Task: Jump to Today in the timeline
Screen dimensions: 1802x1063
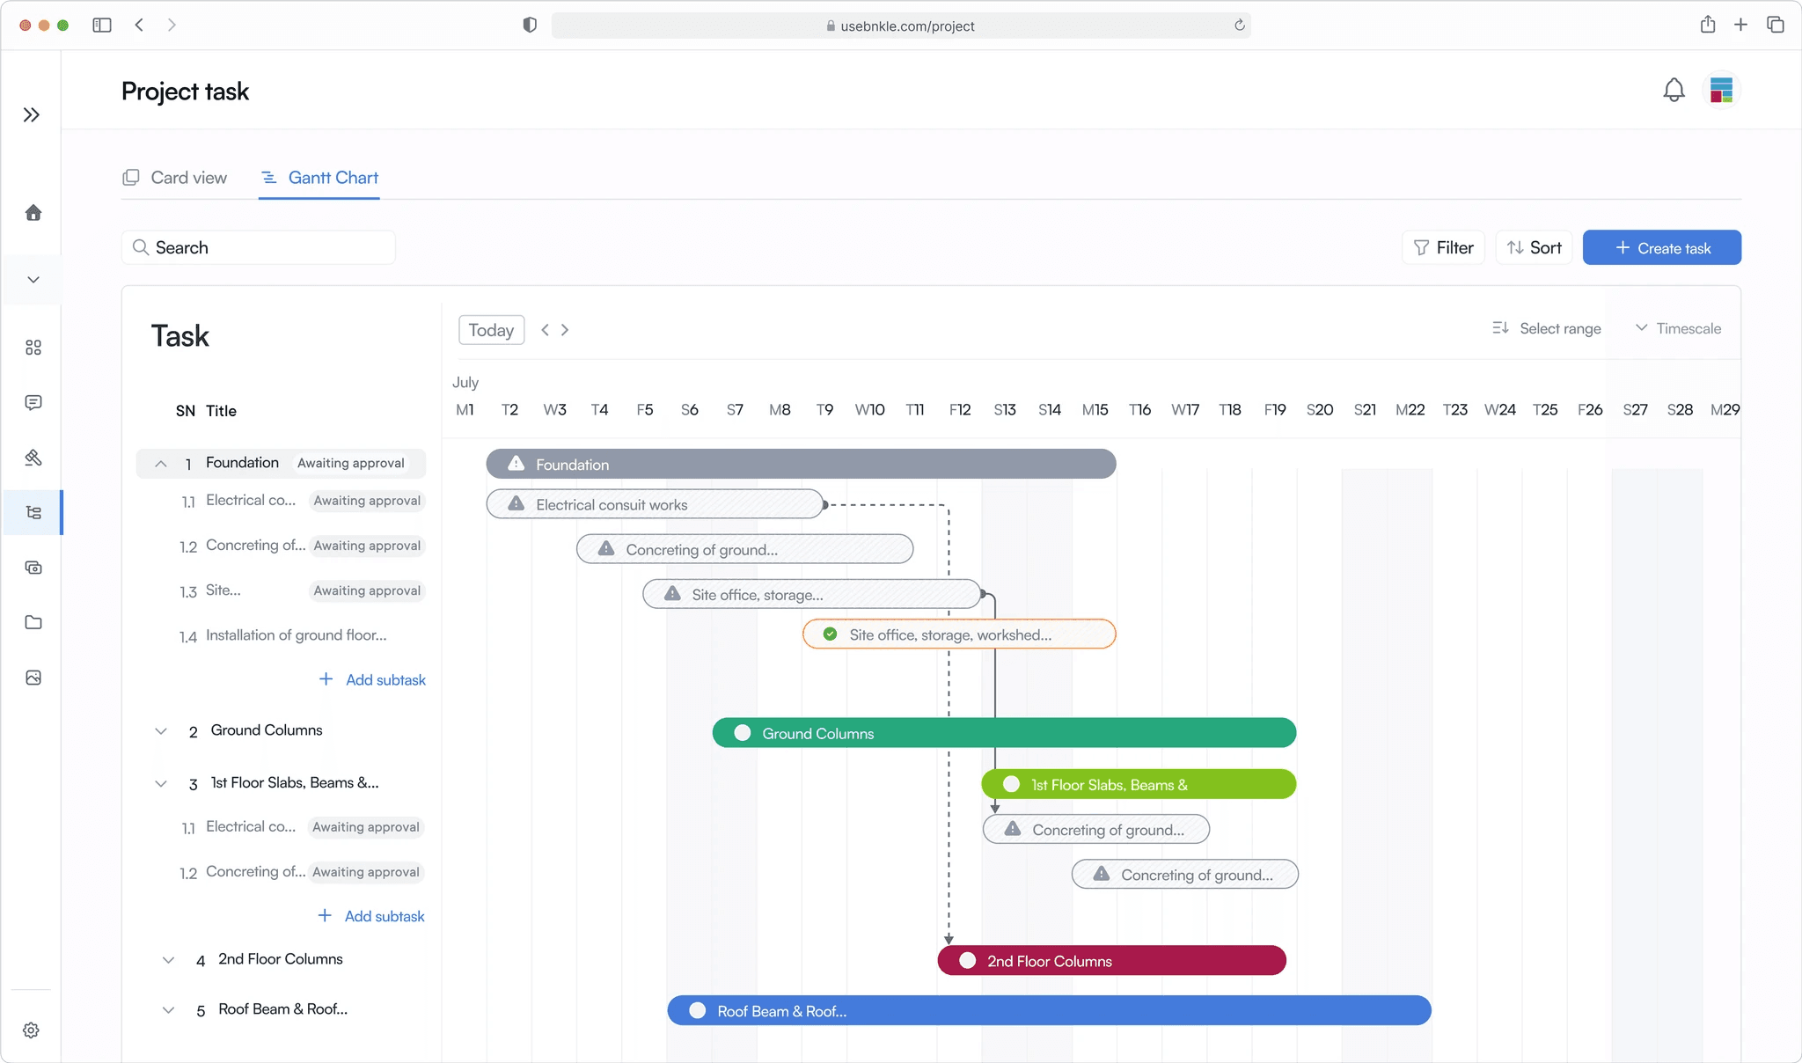Action: 491,330
